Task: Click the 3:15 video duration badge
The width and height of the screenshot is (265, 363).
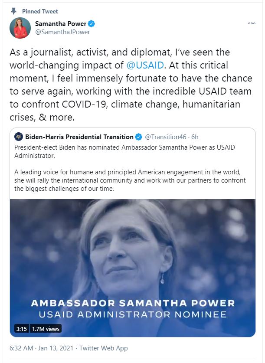Action: click(x=21, y=329)
